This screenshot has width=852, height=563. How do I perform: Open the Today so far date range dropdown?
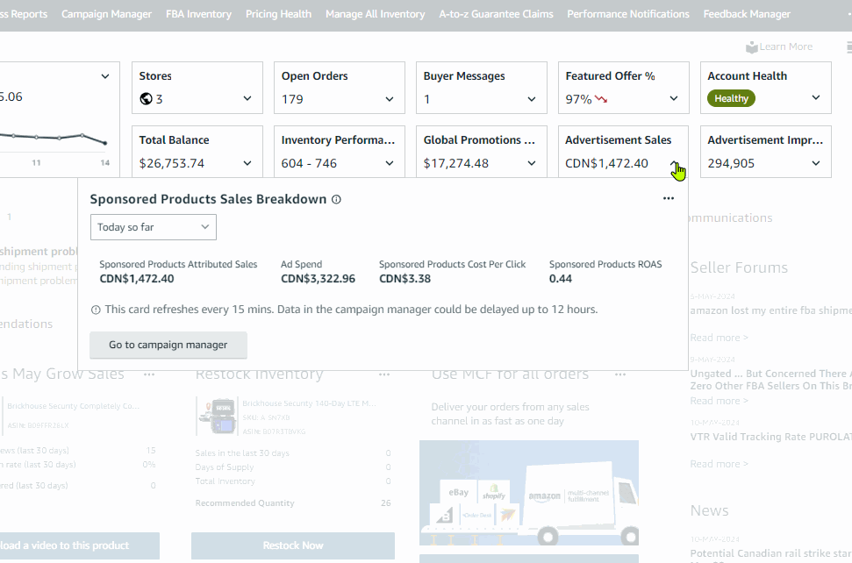coord(154,227)
